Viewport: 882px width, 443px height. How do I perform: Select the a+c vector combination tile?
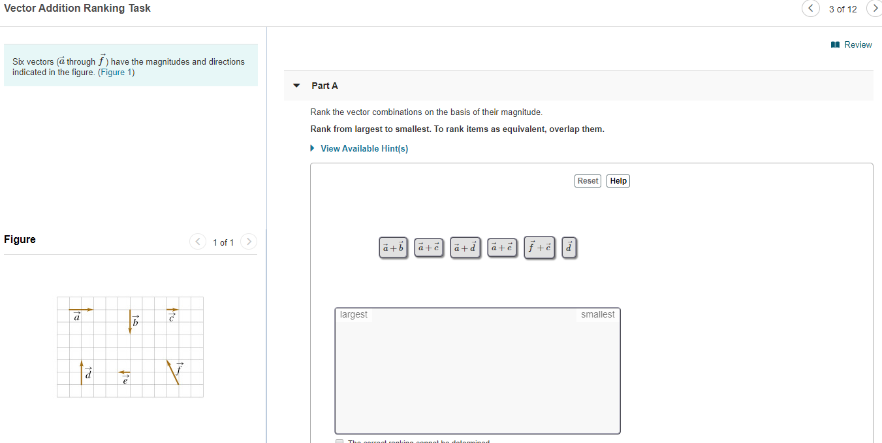tap(429, 247)
